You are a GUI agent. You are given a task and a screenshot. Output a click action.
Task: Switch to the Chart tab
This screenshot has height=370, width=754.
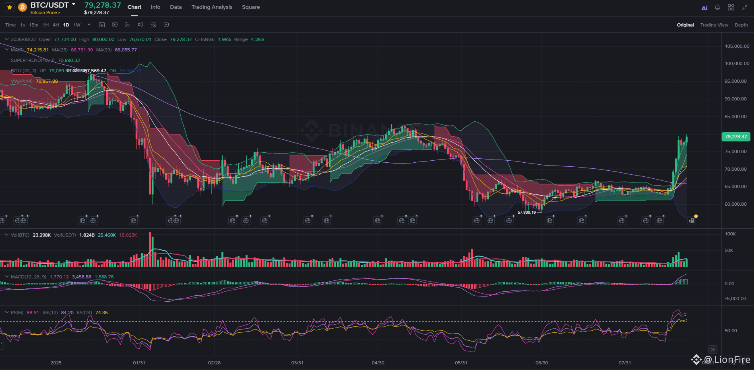click(x=134, y=7)
